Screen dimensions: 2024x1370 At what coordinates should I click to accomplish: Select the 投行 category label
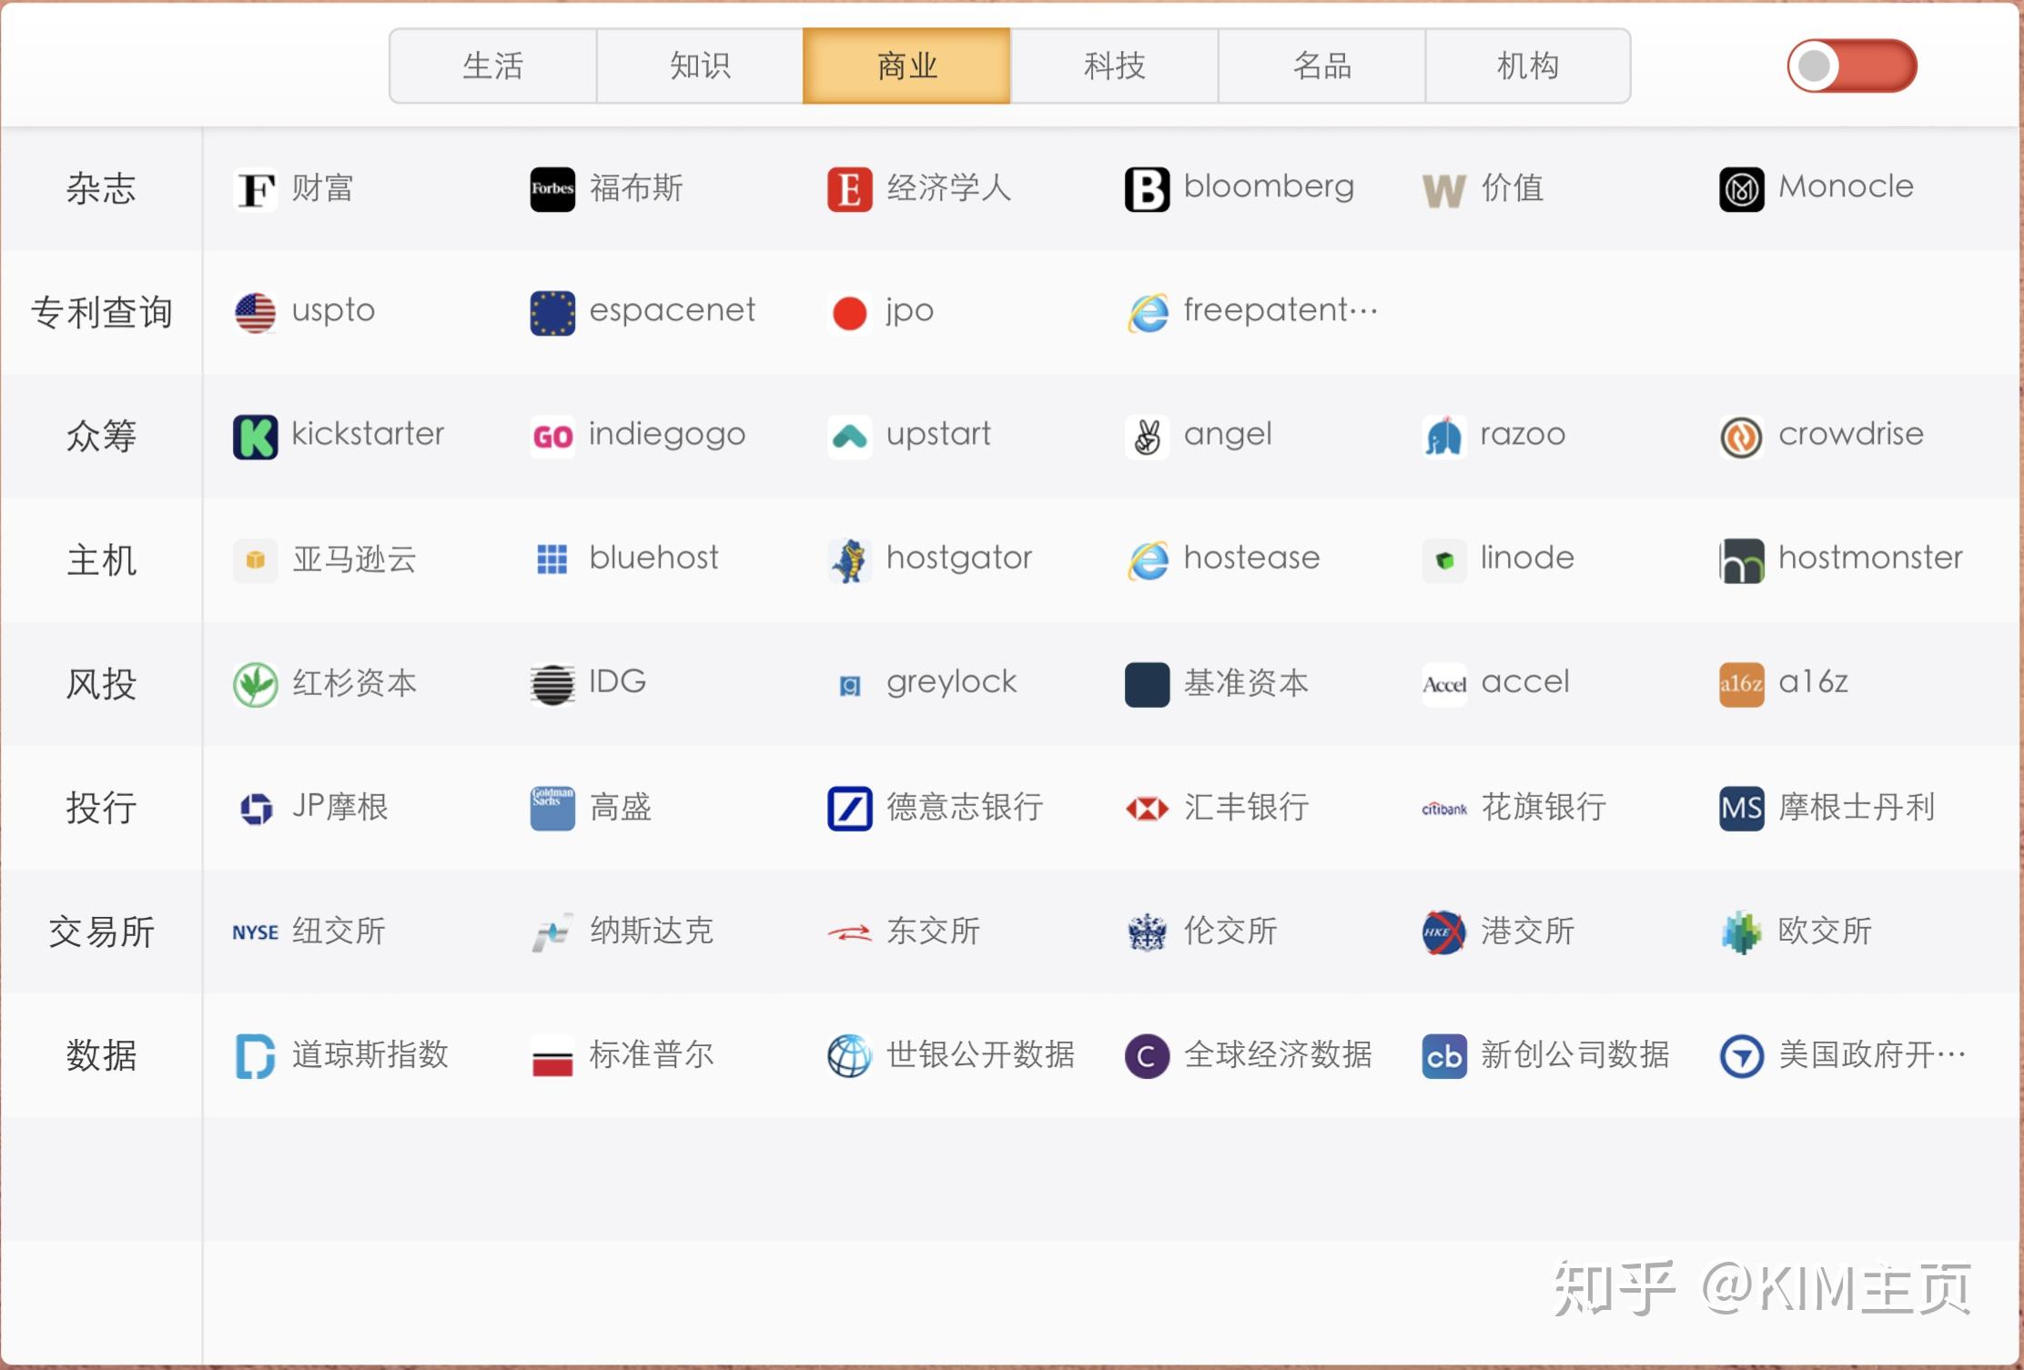[x=101, y=808]
